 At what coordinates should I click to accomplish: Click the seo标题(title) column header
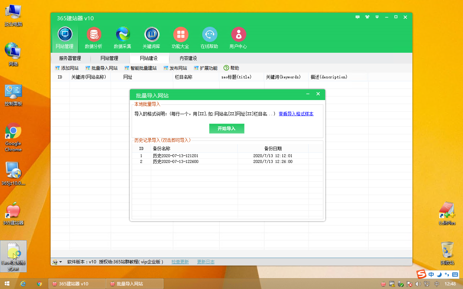click(x=242, y=77)
